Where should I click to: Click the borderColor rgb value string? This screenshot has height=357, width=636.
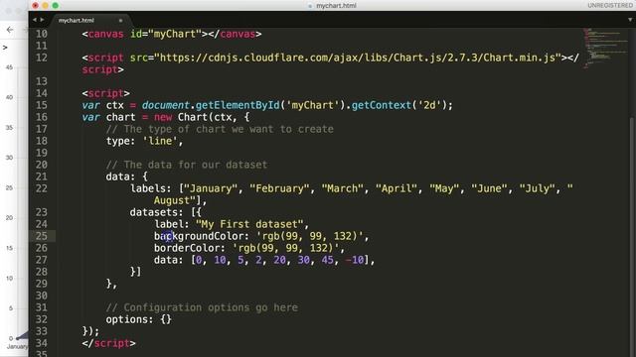(285, 248)
